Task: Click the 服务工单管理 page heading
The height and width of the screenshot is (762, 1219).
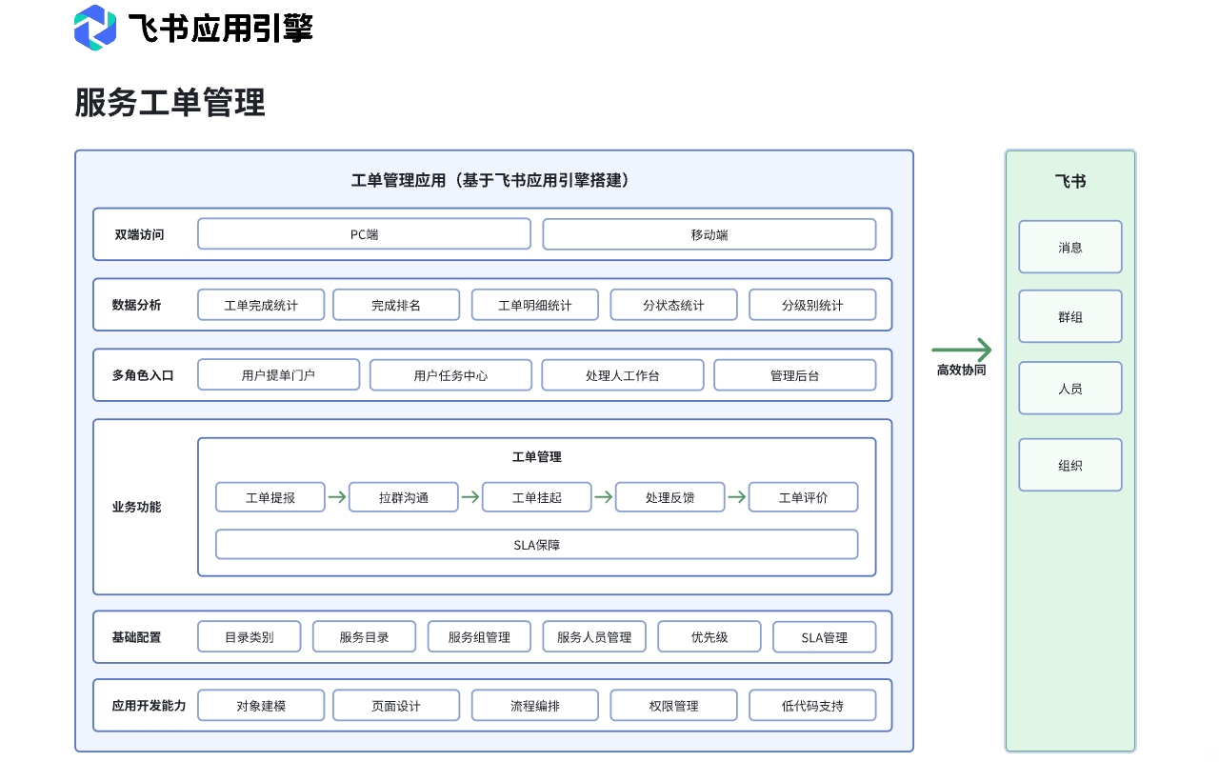Action: point(170,102)
